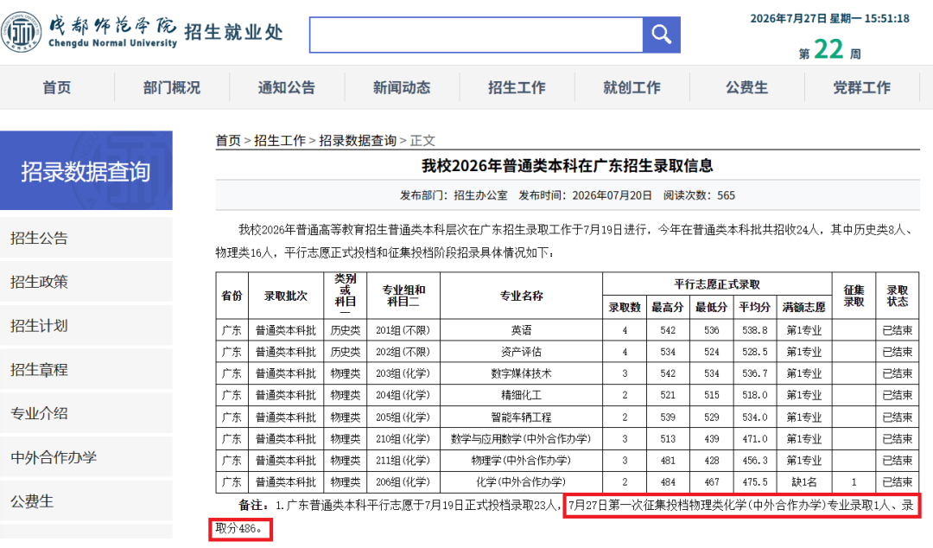Click the Chengdu Normal University logo
This screenshot has height=548, width=933.
point(89,32)
